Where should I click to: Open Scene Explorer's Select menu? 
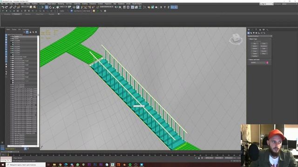8,30
